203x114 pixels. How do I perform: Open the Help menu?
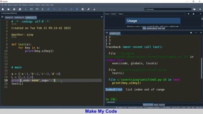[x=52, y=5]
